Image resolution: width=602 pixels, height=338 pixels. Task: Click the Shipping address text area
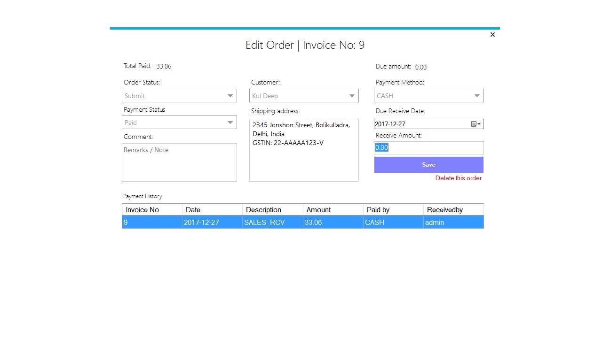[x=304, y=150]
